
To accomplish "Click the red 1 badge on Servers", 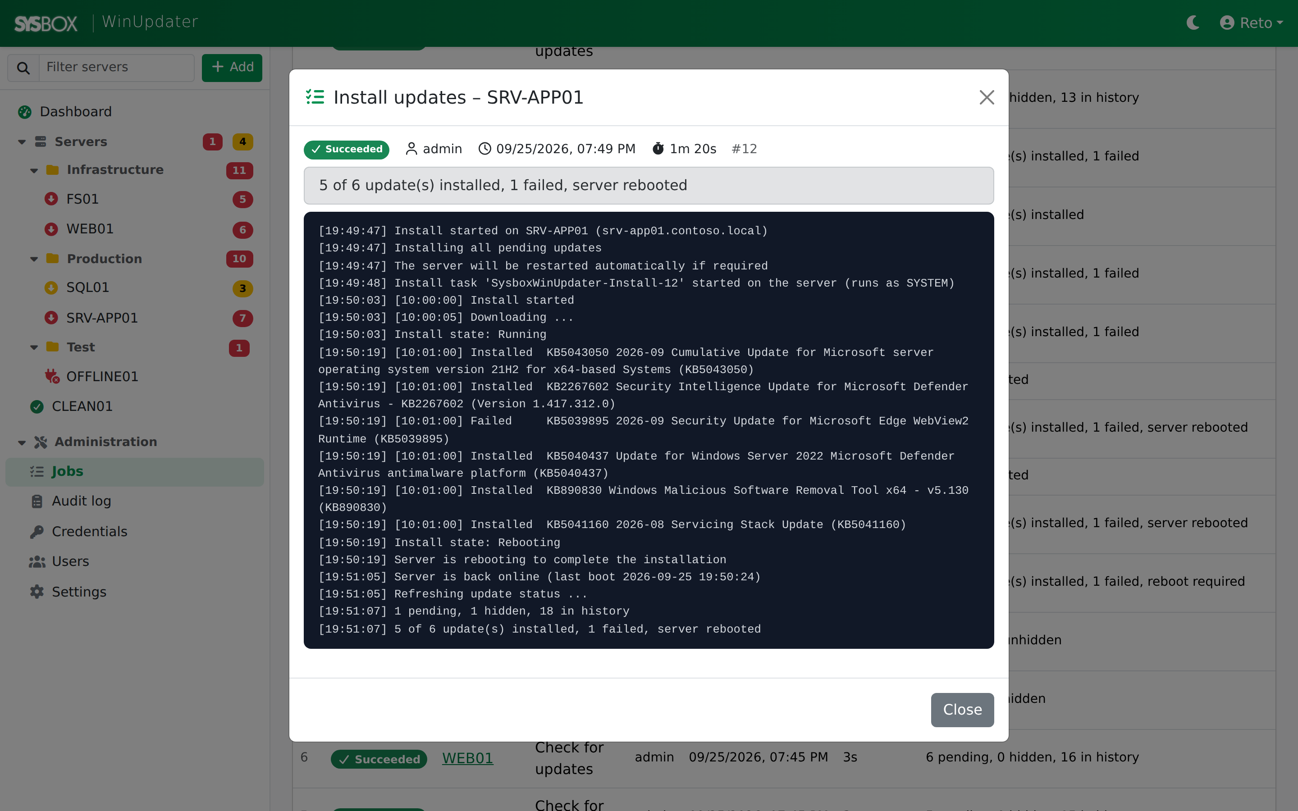I will [213, 141].
